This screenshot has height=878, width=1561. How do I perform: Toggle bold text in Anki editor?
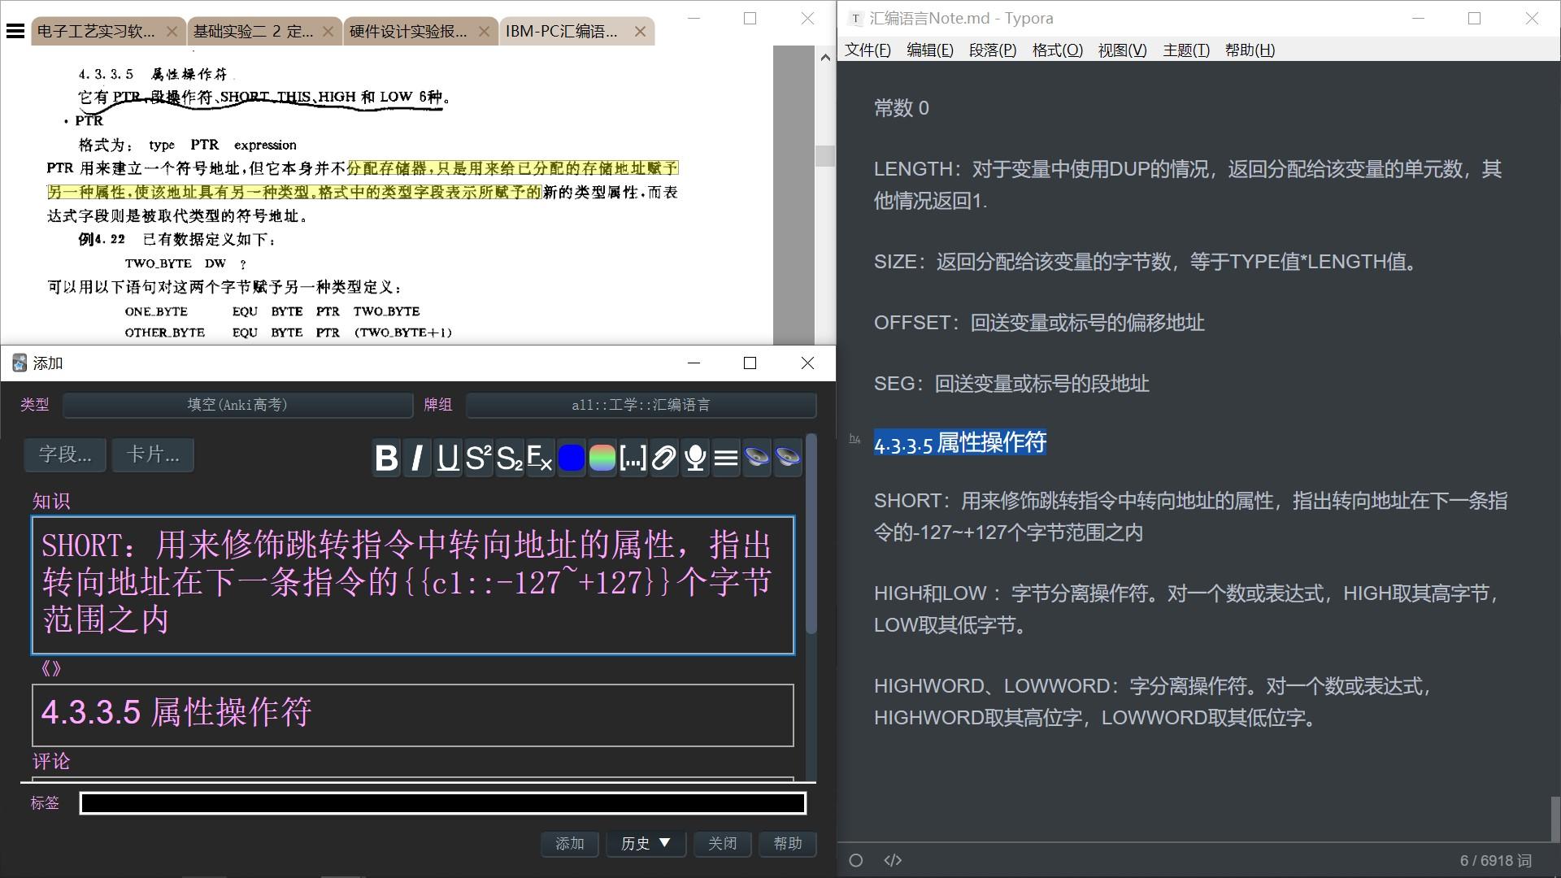coord(386,458)
